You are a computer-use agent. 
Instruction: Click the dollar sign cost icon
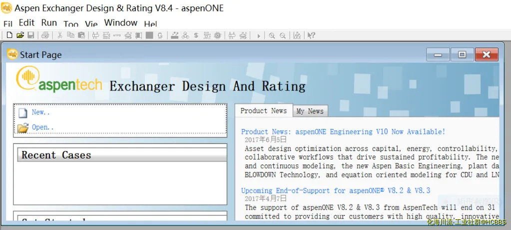pos(196,35)
